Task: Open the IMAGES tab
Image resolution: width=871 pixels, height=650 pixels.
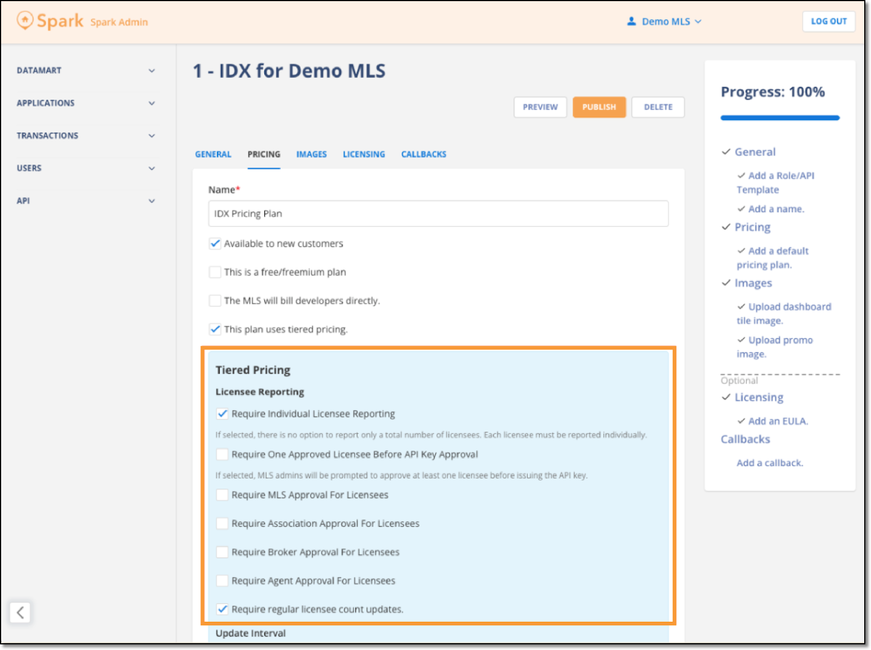Action: [x=311, y=155]
